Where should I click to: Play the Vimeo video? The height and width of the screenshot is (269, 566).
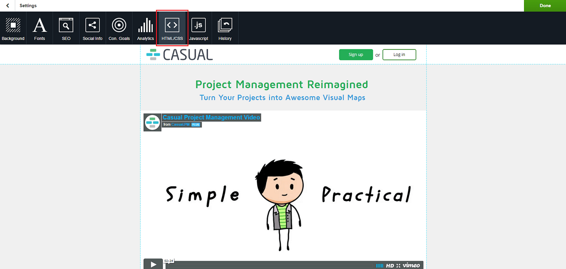[x=153, y=264]
